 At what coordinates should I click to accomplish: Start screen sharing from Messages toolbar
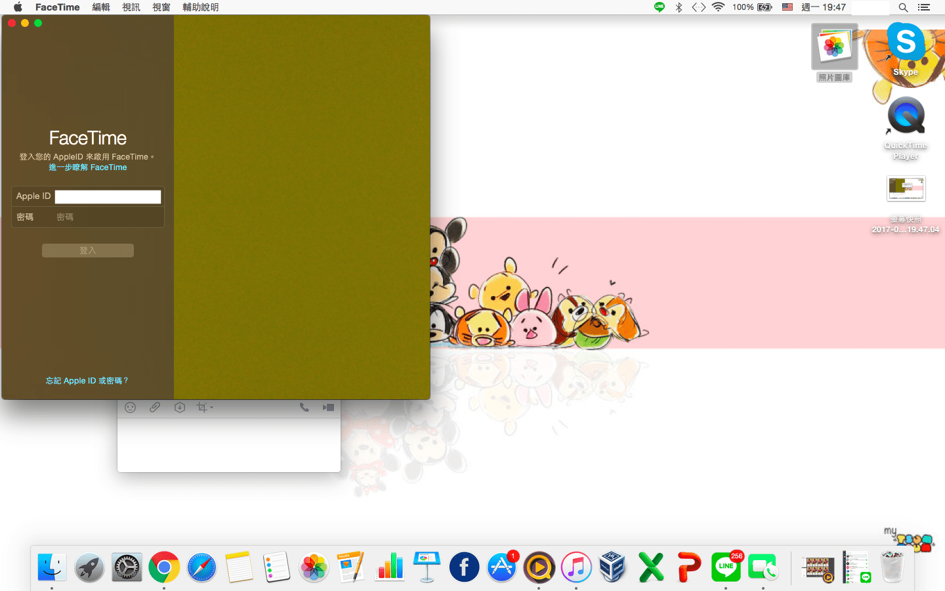(x=328, y=407)
